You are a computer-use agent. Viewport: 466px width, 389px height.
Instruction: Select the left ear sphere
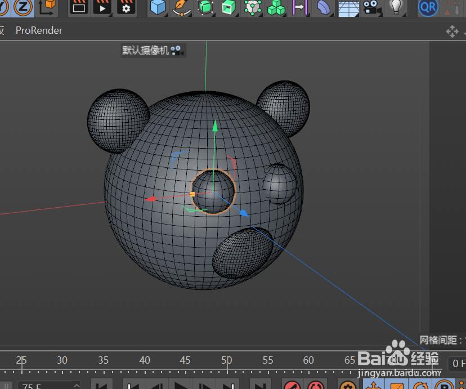click(x=118, y=120)
